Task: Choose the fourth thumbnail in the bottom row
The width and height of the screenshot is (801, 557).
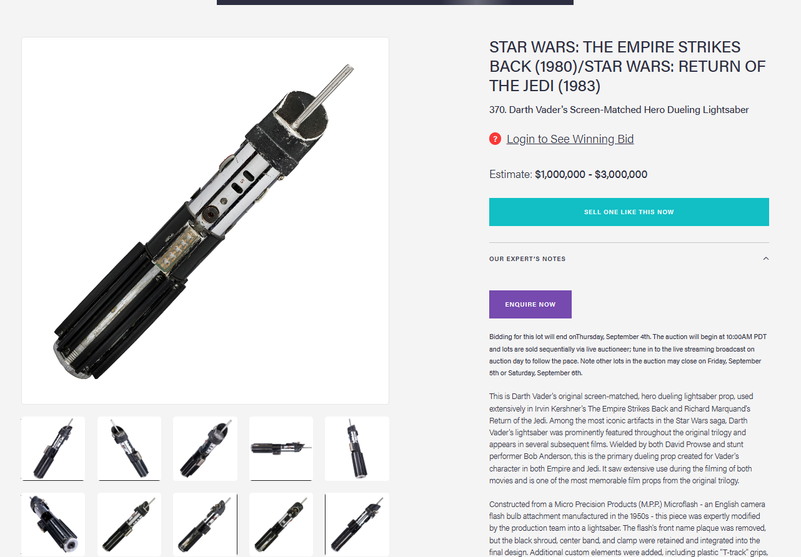Action: [x=281, y=524]
